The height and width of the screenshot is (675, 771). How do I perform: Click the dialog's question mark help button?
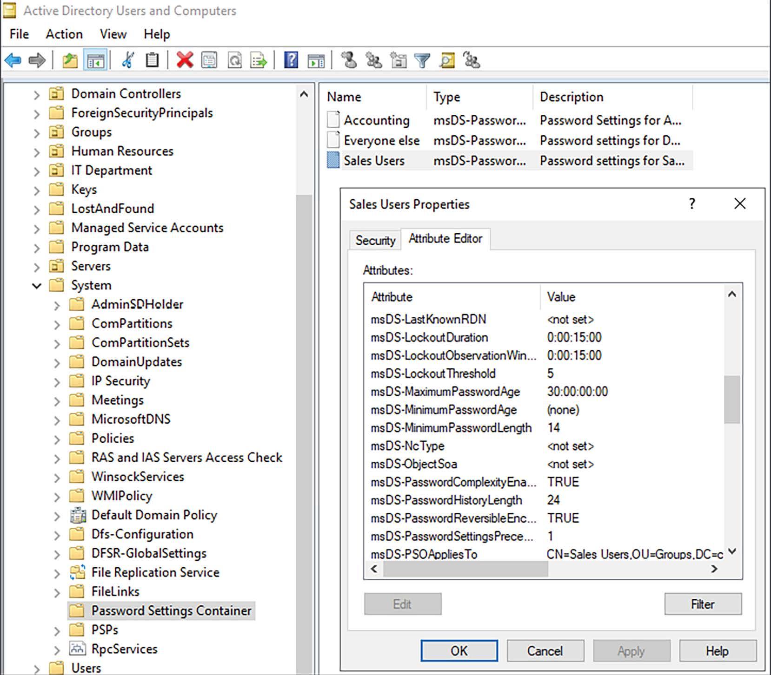pyautogui.click(x=692, y=203)
